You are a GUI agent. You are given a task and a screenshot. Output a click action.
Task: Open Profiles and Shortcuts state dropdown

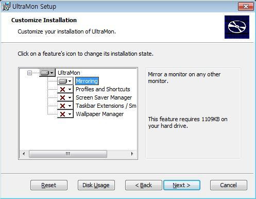(65, 89)
